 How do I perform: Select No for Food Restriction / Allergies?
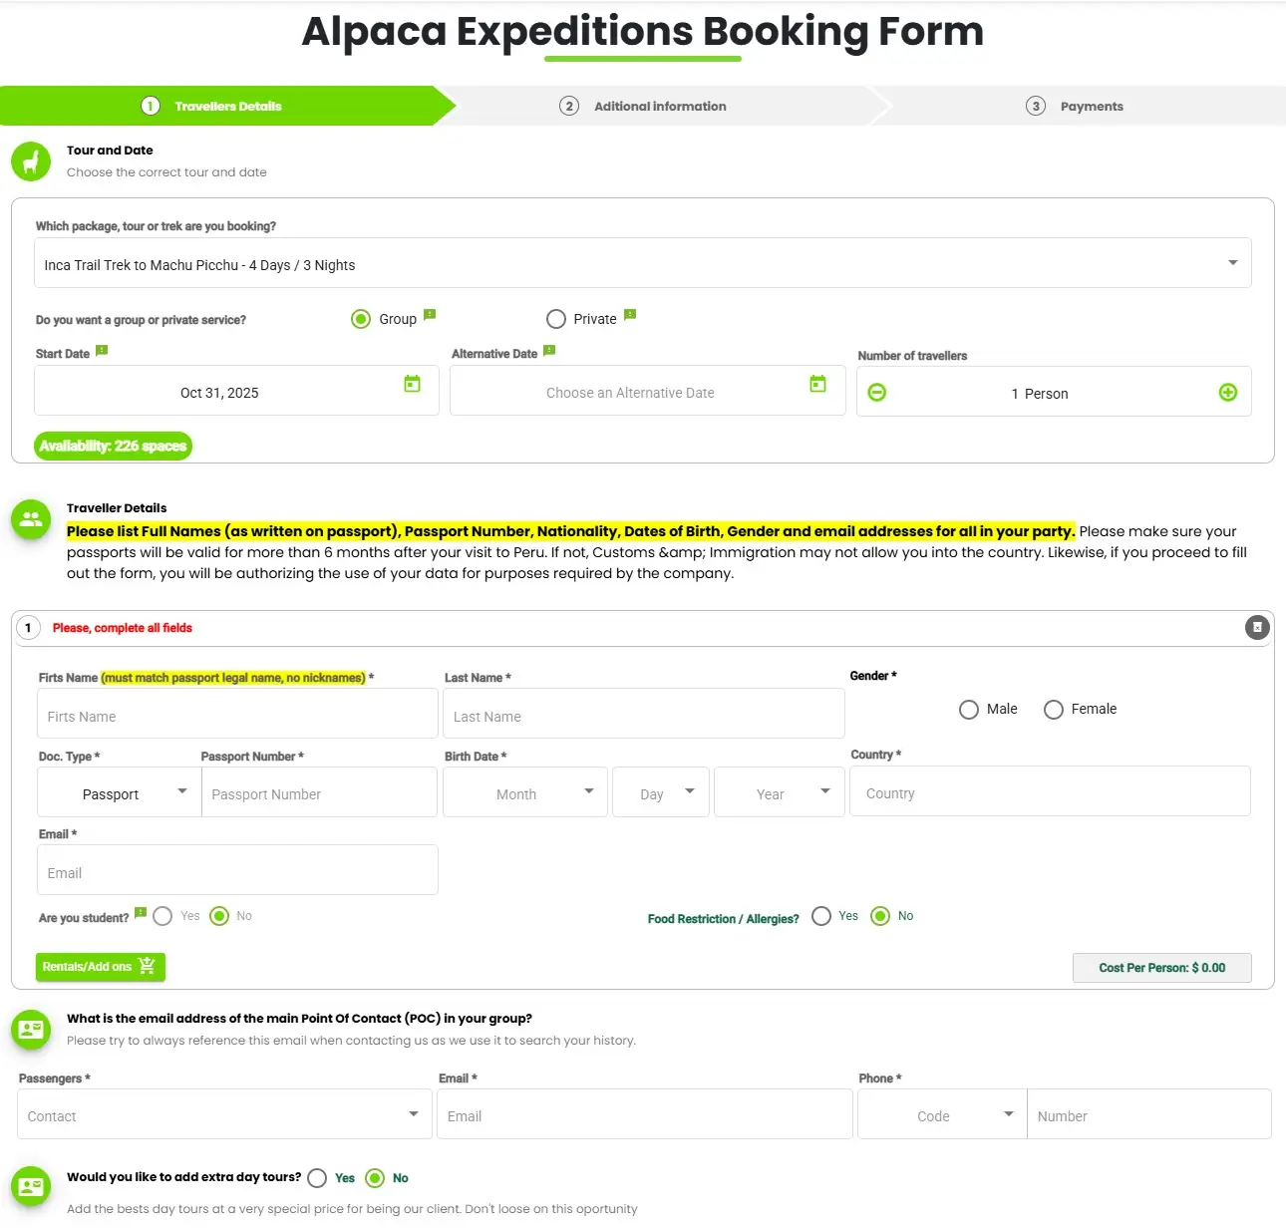click(880, 916)
